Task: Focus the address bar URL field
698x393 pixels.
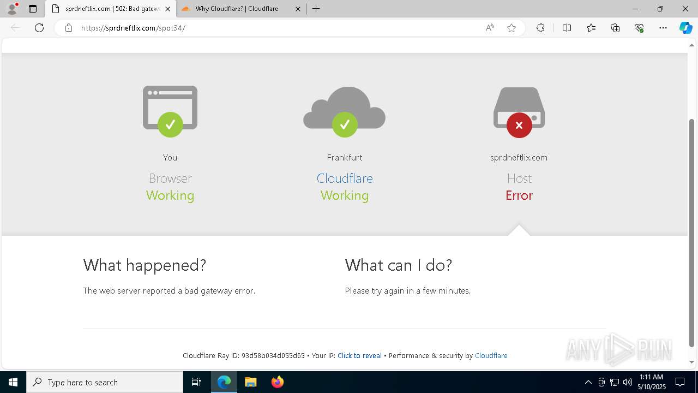Action: tap(278, 28)
